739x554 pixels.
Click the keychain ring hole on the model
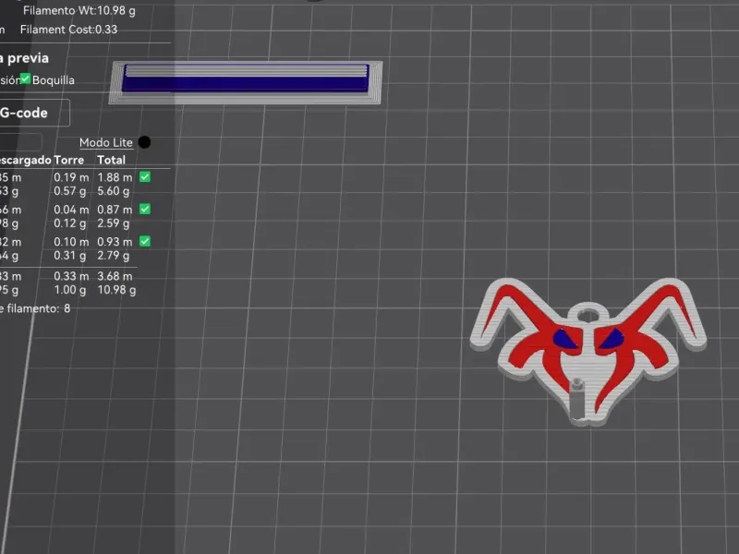click(x=588, y=314)
